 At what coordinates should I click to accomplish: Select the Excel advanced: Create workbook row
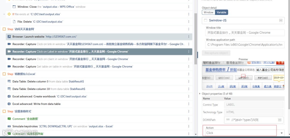point(99,96)
